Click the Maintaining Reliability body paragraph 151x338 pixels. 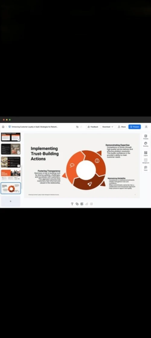pos(122,184)
